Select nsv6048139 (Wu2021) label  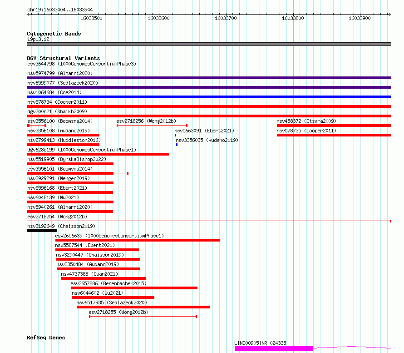click(x=53, y=197)
